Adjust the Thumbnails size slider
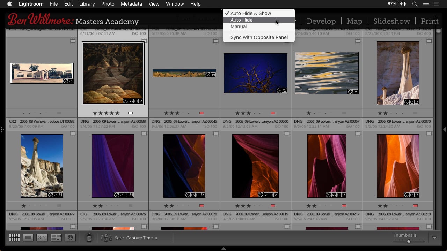Viewport: 447px width, 251px height. tap(409, 241)
